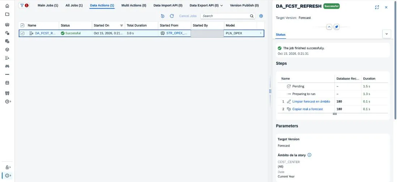
Task: Open the Calendar icon in sidebar
Action: 7,83
